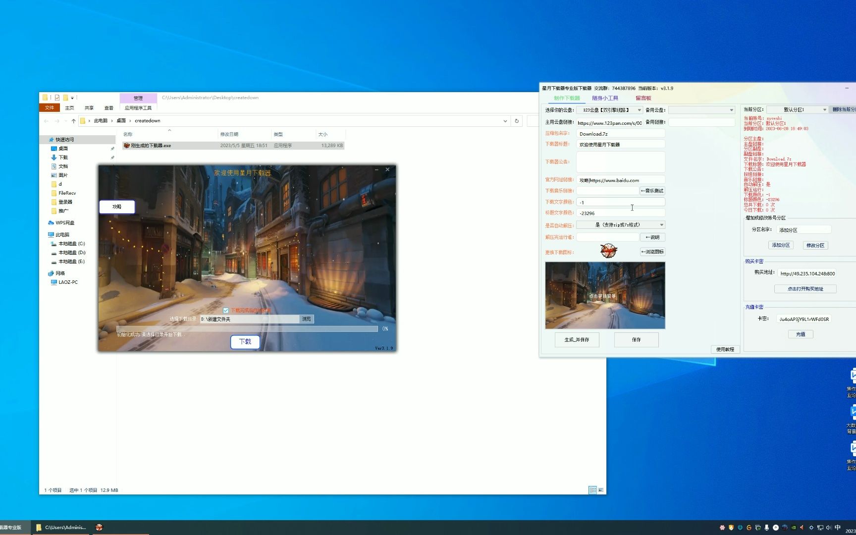Viewport: 856px width, 535px height.
Task: Switch to the 留言板 tab
Action: [643, 98]
